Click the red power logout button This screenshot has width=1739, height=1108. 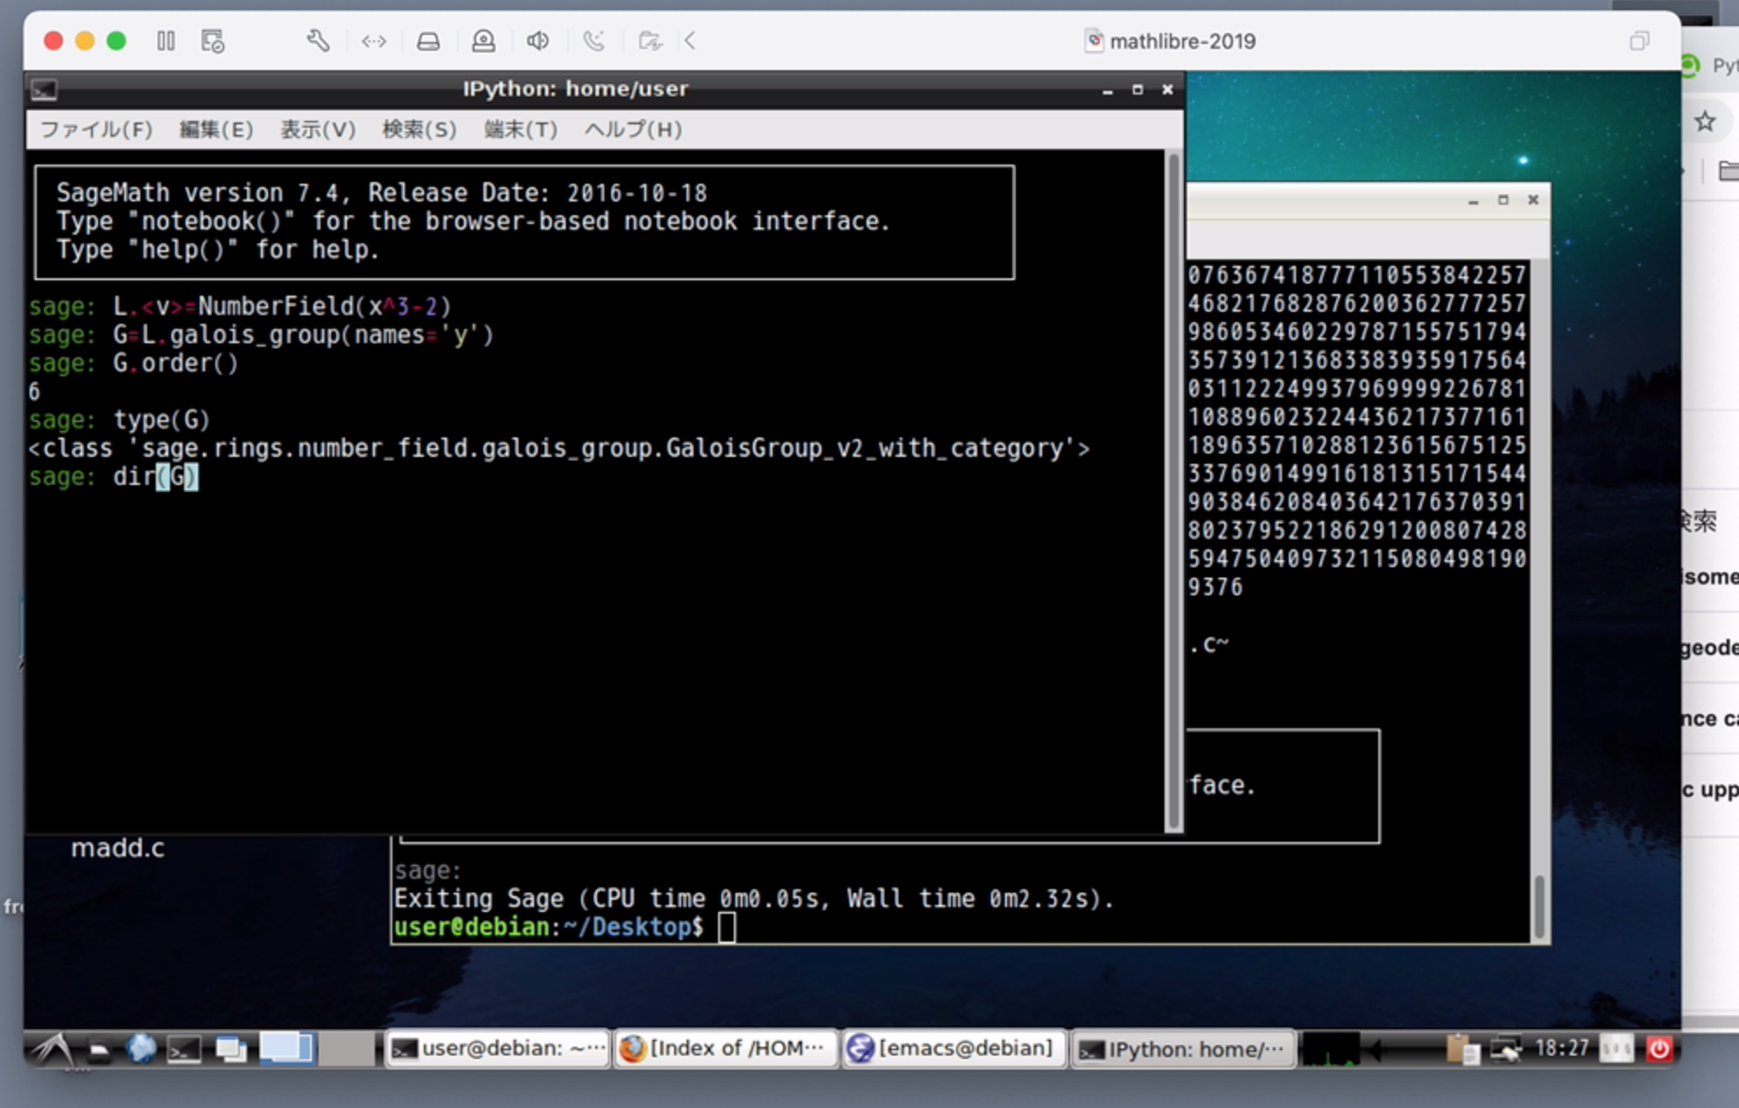click(x=1659, y=1048)
